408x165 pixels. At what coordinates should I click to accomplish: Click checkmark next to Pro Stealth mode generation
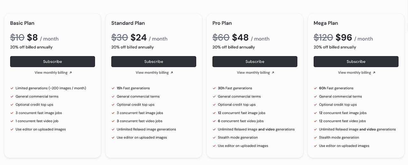tap(214, 138)
